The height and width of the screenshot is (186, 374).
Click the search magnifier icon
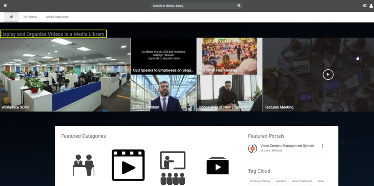[239, 6]
